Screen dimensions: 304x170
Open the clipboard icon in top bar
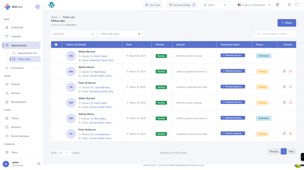point(277,5)
